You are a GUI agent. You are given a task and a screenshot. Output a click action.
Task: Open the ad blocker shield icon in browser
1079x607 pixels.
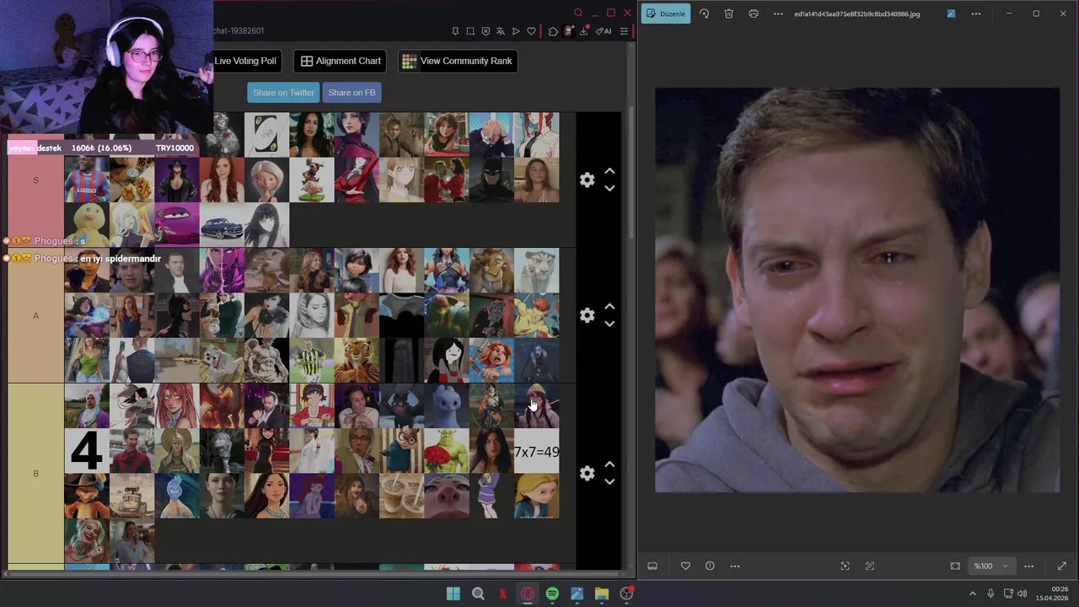click(486, 31)
